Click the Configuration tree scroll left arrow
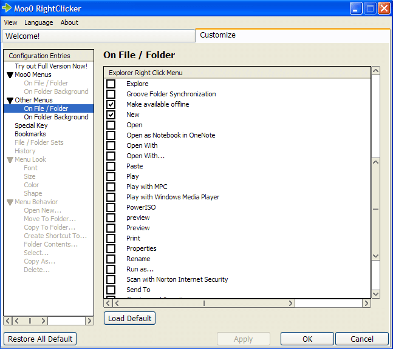This screenshot has height=349, width=393. (8, 321)
